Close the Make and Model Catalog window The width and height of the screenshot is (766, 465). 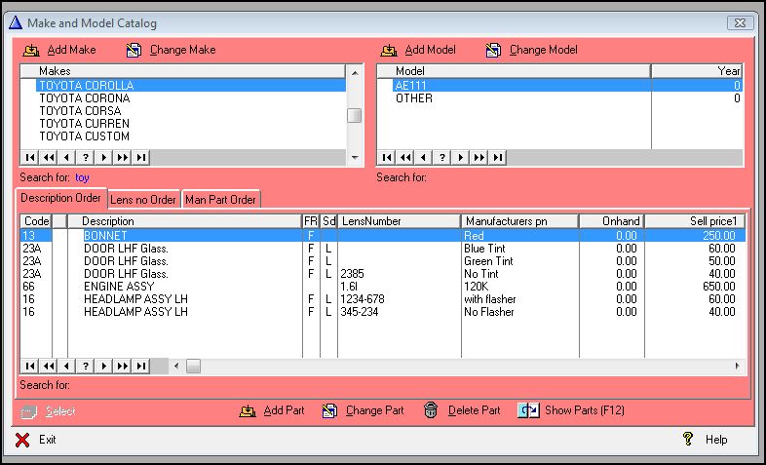tap(740, 23)
